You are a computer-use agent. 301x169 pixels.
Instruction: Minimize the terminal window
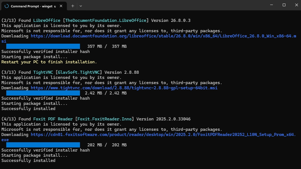(x=272, y=5)
